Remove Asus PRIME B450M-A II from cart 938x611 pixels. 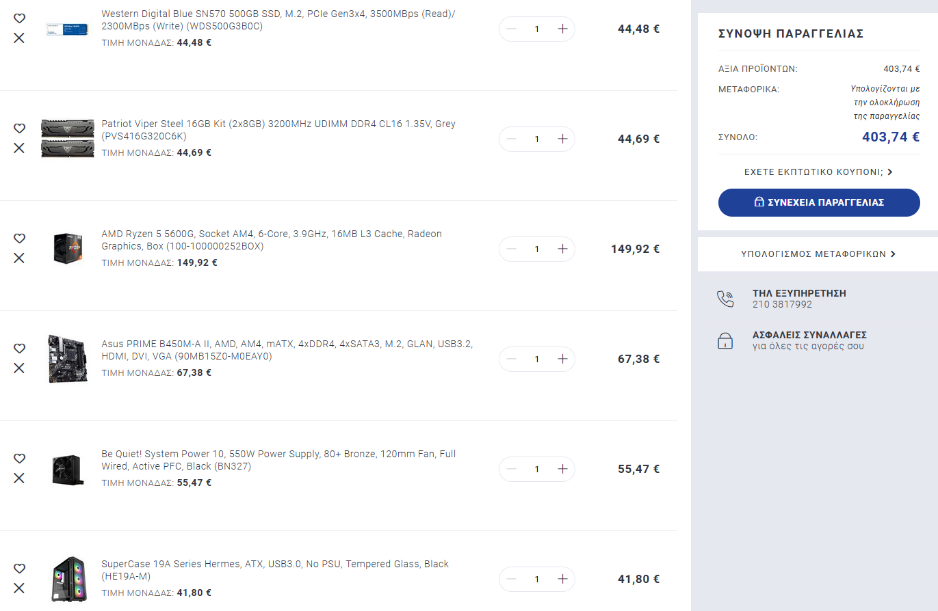[19, 368]
